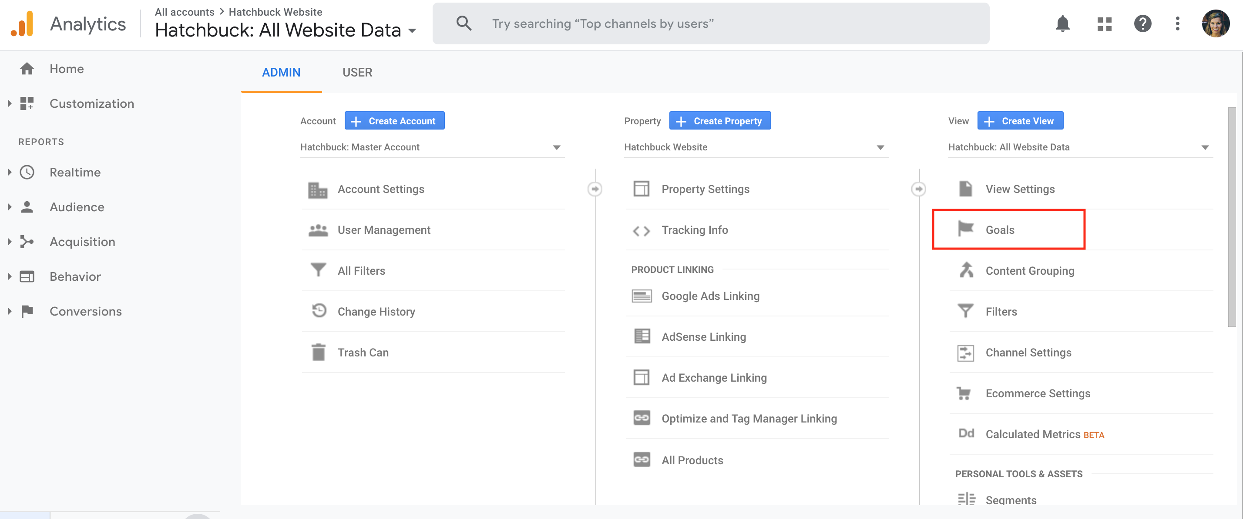The image size is (1243, 519).
Task: Click the Create Property button
Action: click(719, 121)
